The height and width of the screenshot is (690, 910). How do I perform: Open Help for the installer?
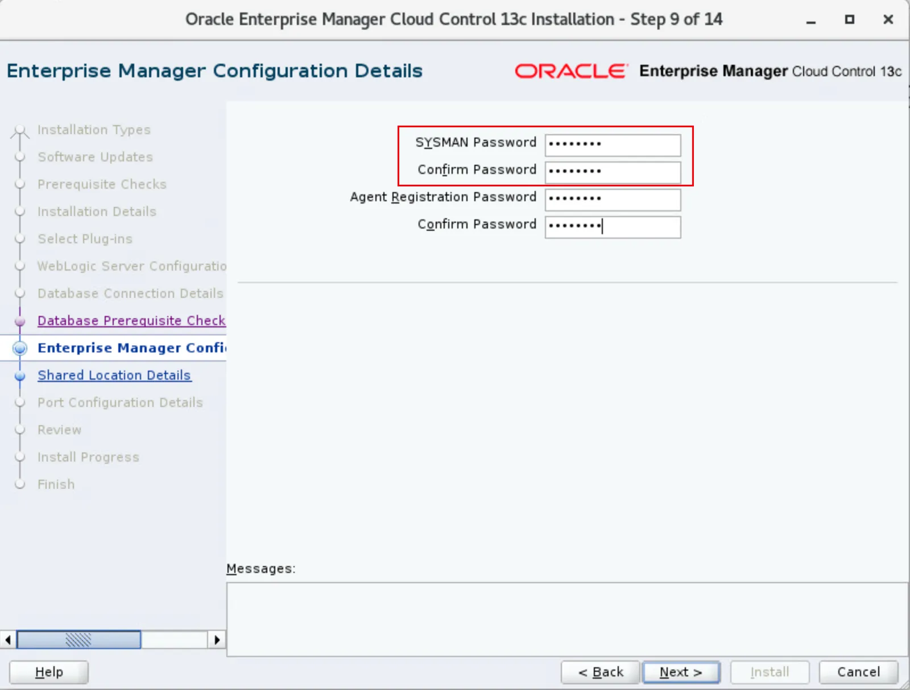point(49,672)
